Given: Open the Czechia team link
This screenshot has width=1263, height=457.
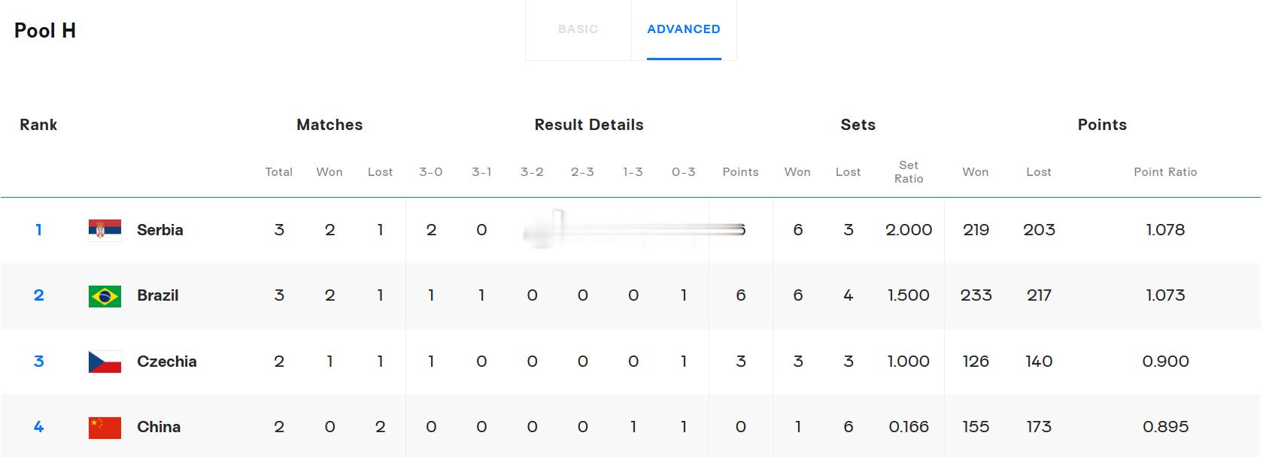Looking at the screenshot, I should (x=167, y=362).
